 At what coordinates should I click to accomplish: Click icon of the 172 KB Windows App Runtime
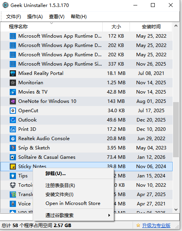(13, 36)
